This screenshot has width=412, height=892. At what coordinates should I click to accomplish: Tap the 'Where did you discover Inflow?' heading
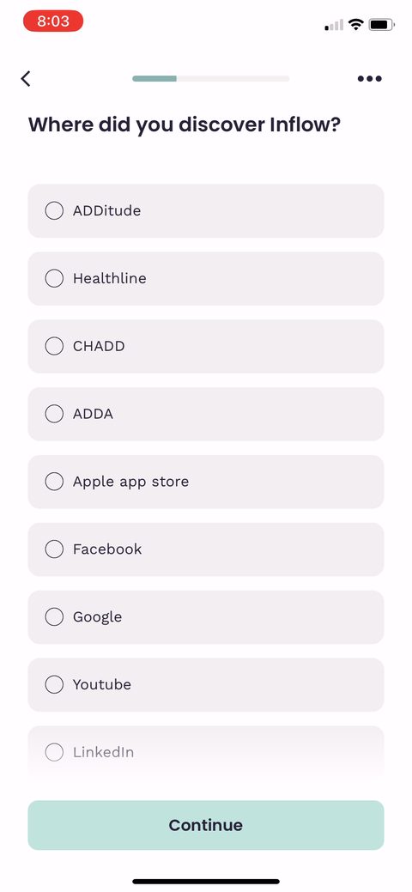coord(185,124)
